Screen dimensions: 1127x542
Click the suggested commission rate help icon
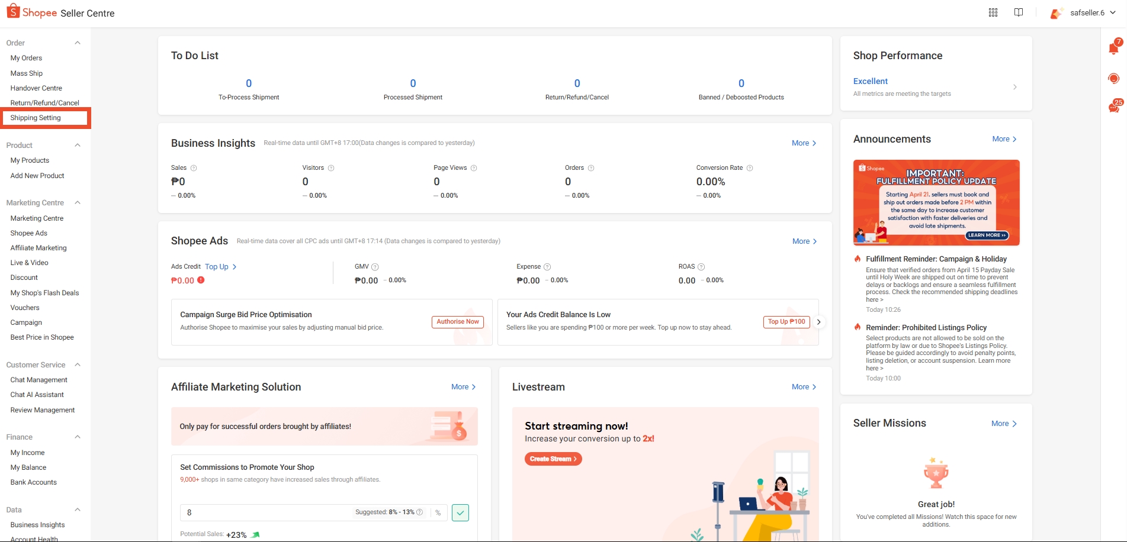click(x=420, y=512)
